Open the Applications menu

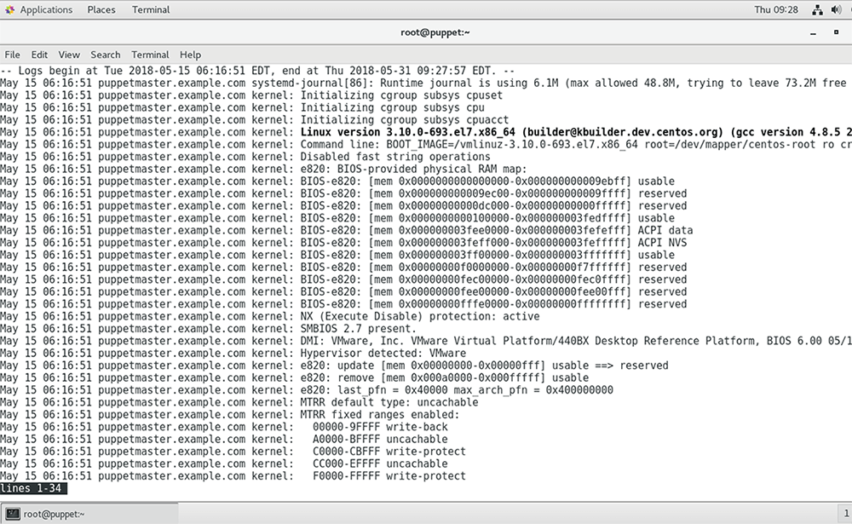(45, 9)
